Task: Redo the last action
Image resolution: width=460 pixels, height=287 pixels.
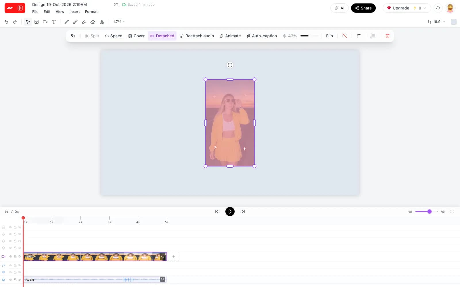Action: click(x=15, y=22)
